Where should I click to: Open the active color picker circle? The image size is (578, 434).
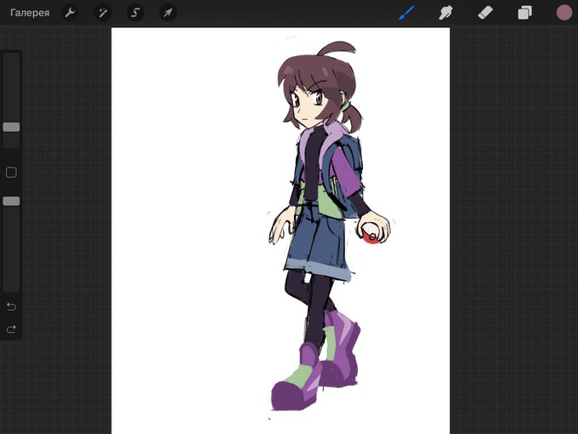564,13
